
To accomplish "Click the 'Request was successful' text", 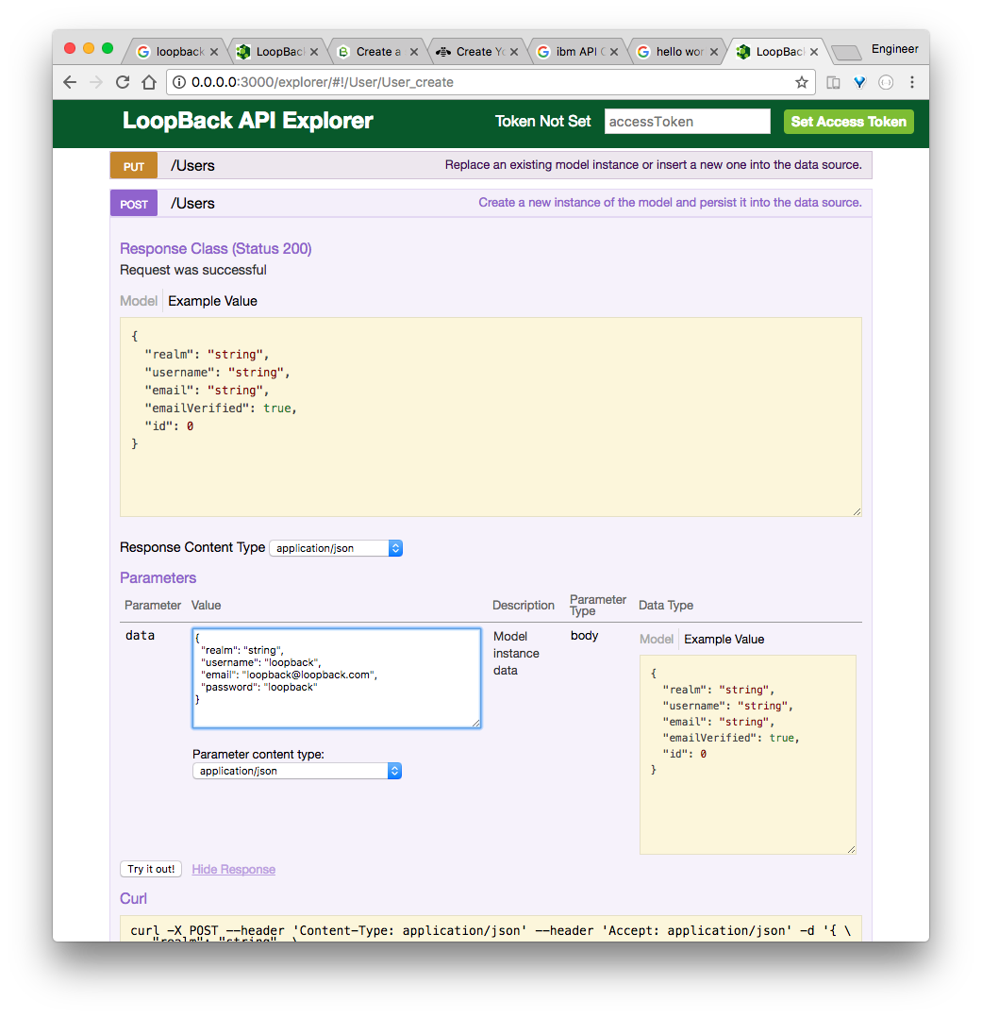I will click(193, 270).
